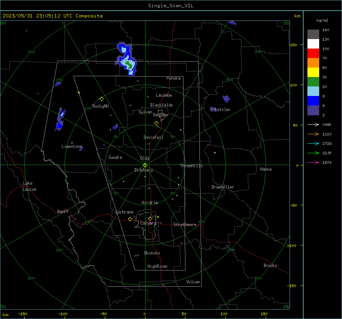Click the yellow 30-50 legend color block
Image resolution: width=342 pixels, height=319 pixels.
(313, 72)
